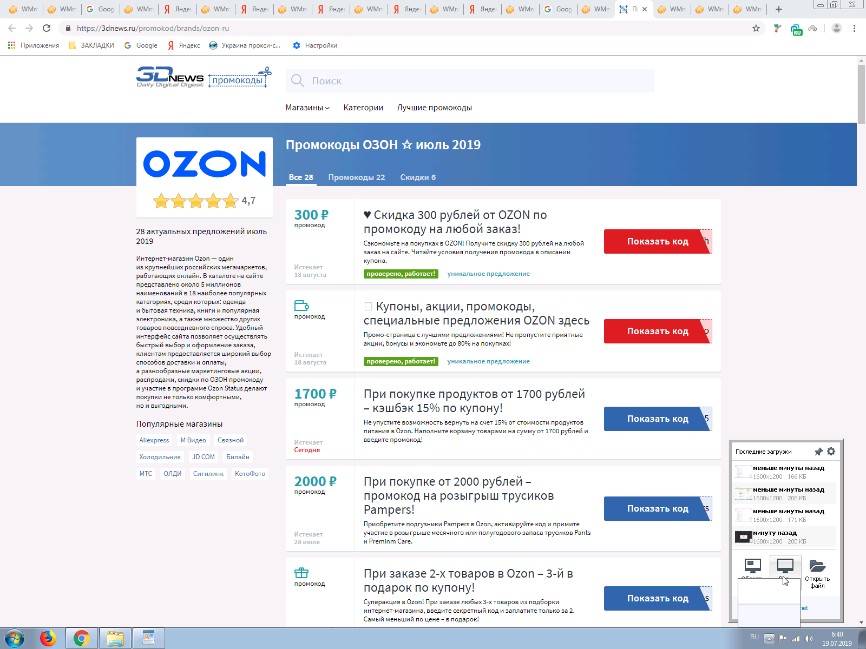This screenshot has height=649, width=866.
Task: Show code for the 300 ₽ discount offer
Action: point(658,241)
